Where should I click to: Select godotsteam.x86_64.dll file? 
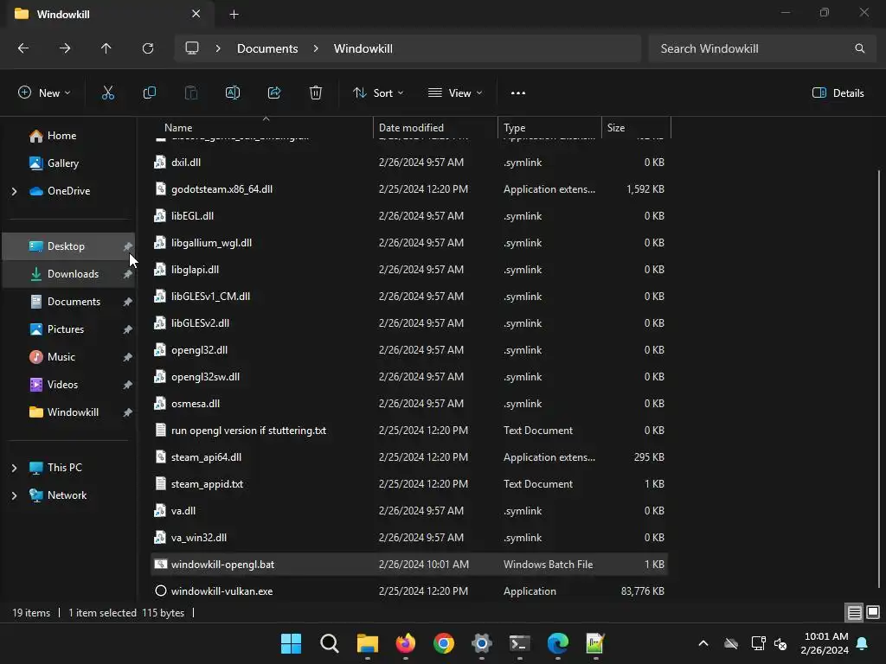click(409, 189)
